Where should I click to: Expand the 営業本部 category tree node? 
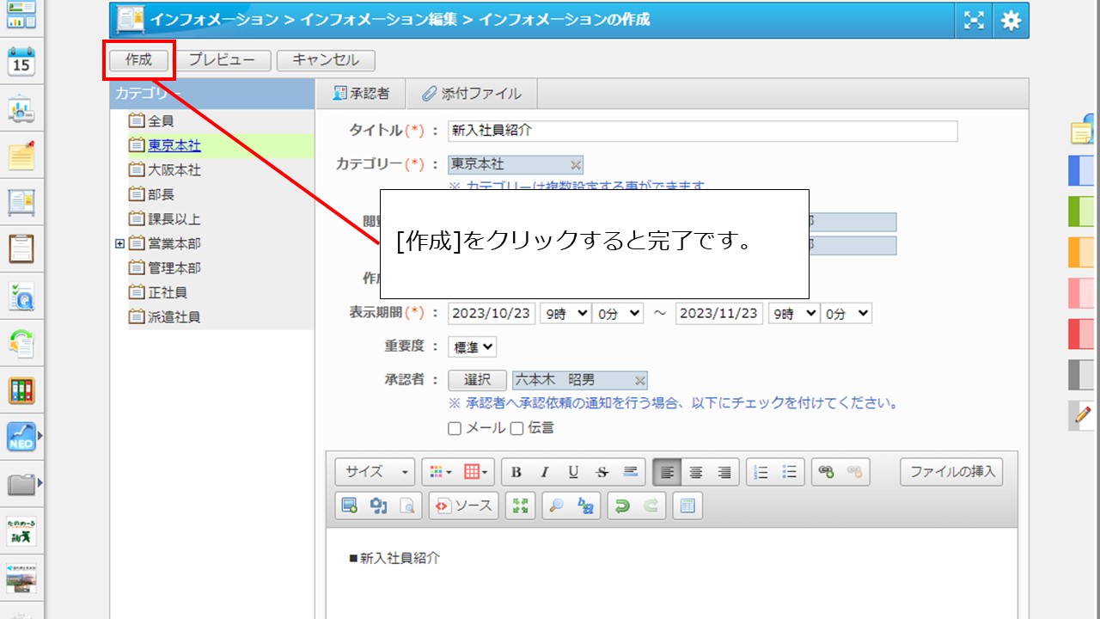click(120, 244)
